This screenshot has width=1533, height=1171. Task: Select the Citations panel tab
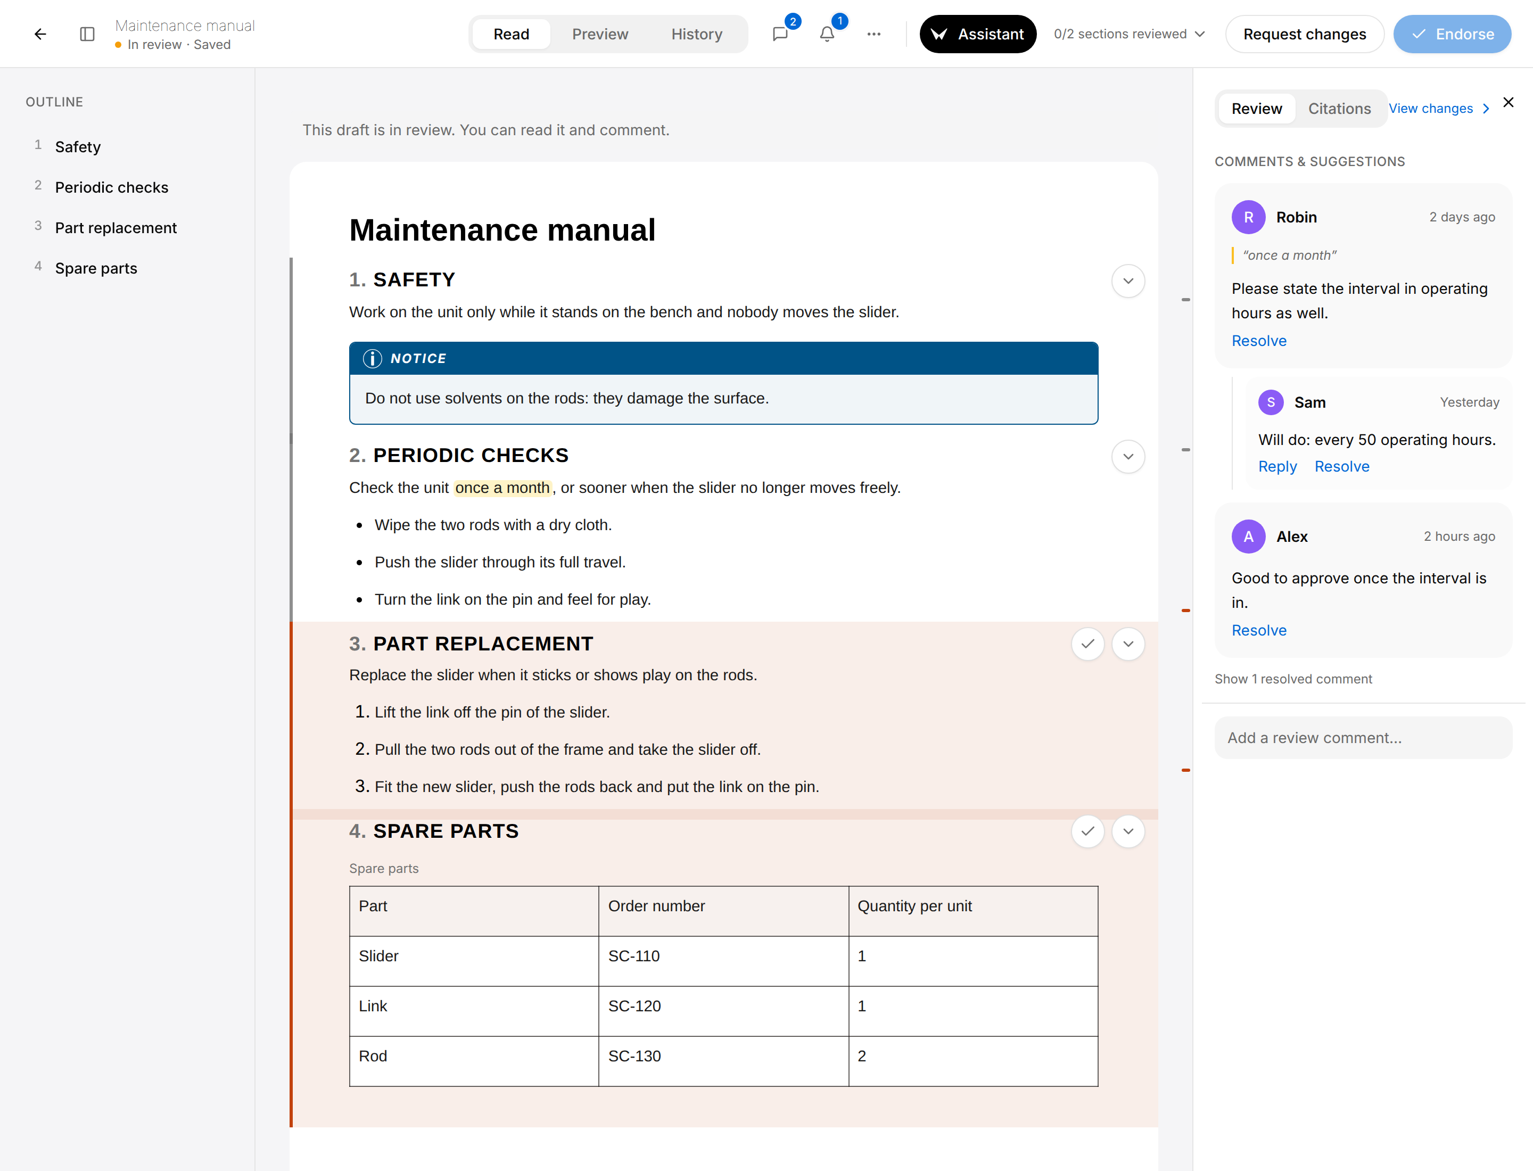point(1339,109)
